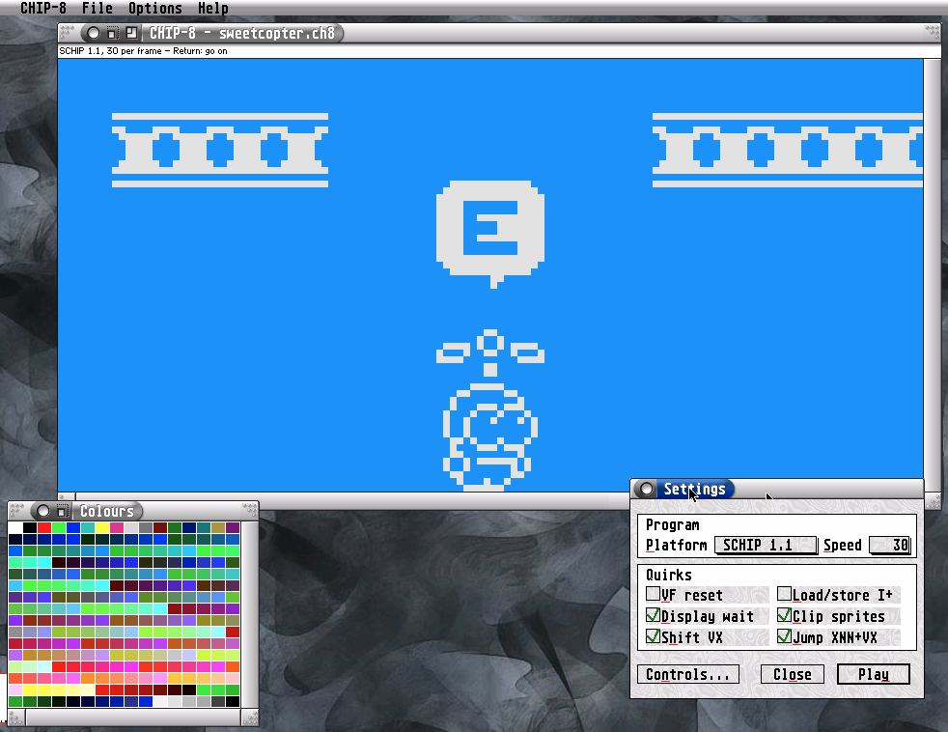Select the black swatch ending the last palette row
The width and height of the screenshot is (948, 732).
233,702
